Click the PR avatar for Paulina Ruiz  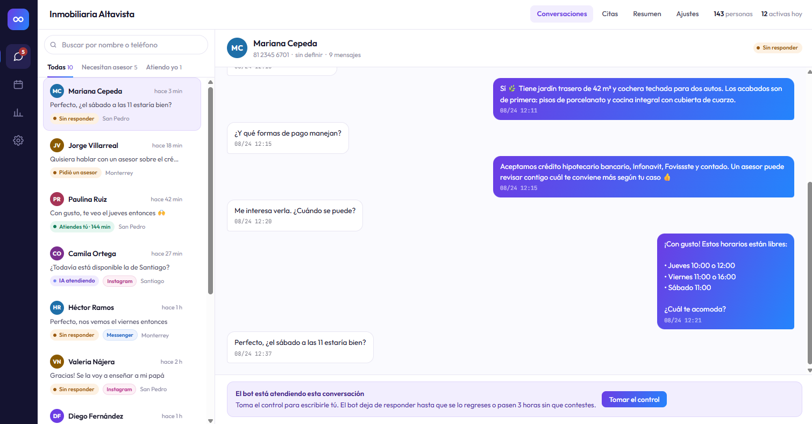coord(57,199)
